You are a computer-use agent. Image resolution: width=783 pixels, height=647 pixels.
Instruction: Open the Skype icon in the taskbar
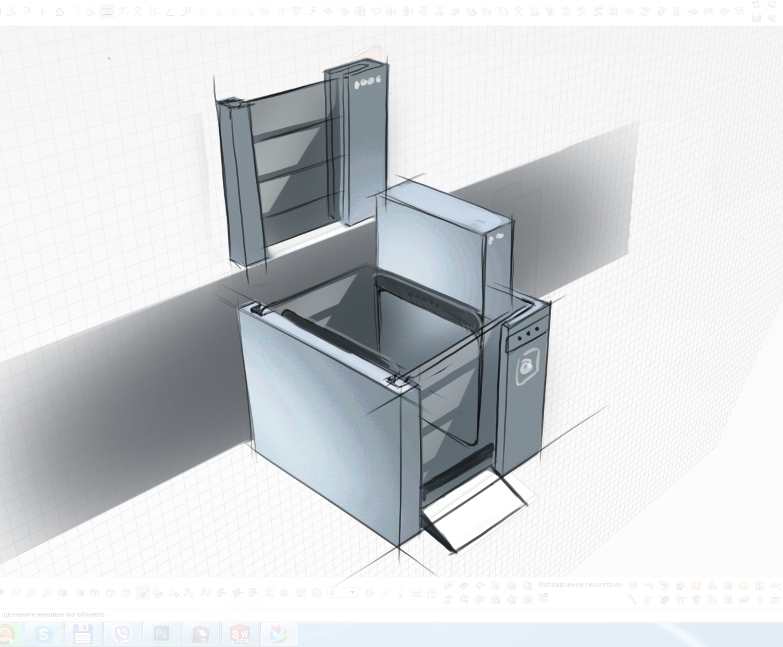pos(44,634)
